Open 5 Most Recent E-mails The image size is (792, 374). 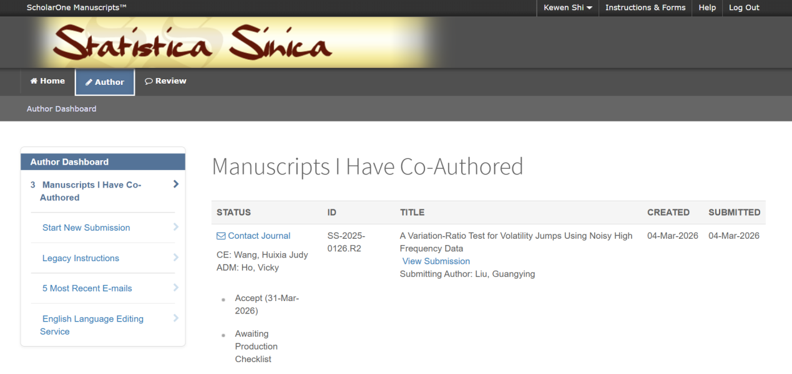pyautogui.click(x=87, y=288)
